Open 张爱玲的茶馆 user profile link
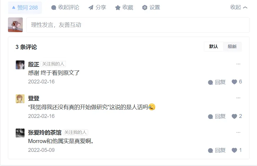 coord(45,132)
